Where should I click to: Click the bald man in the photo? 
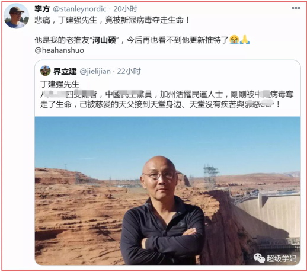163,212
